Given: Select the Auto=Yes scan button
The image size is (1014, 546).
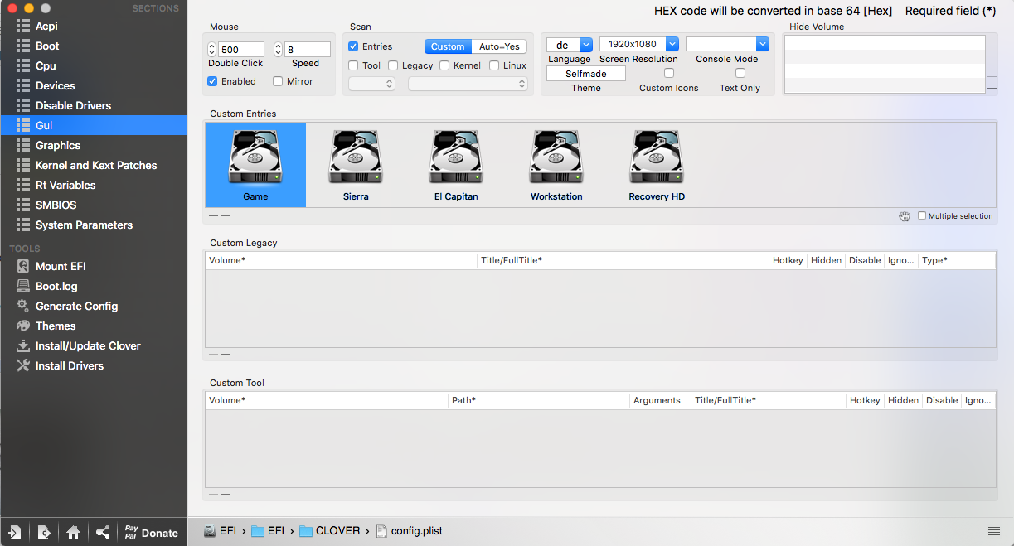Looking at the screenshot, I should coord(500,46).
